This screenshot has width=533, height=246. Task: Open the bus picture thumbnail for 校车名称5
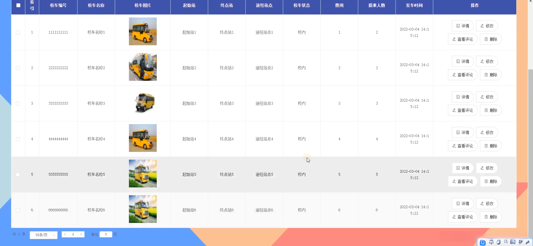[x=143, y=174]
